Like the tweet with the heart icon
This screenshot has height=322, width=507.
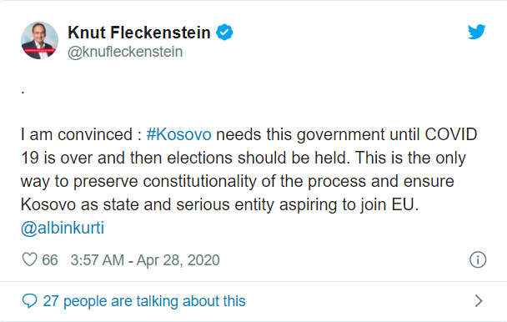tap(29, 260)
